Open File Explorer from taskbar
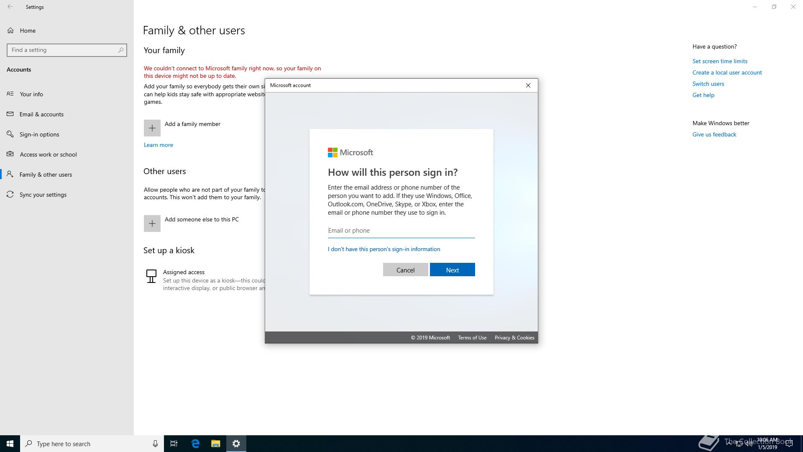 (x=215, y=444)
